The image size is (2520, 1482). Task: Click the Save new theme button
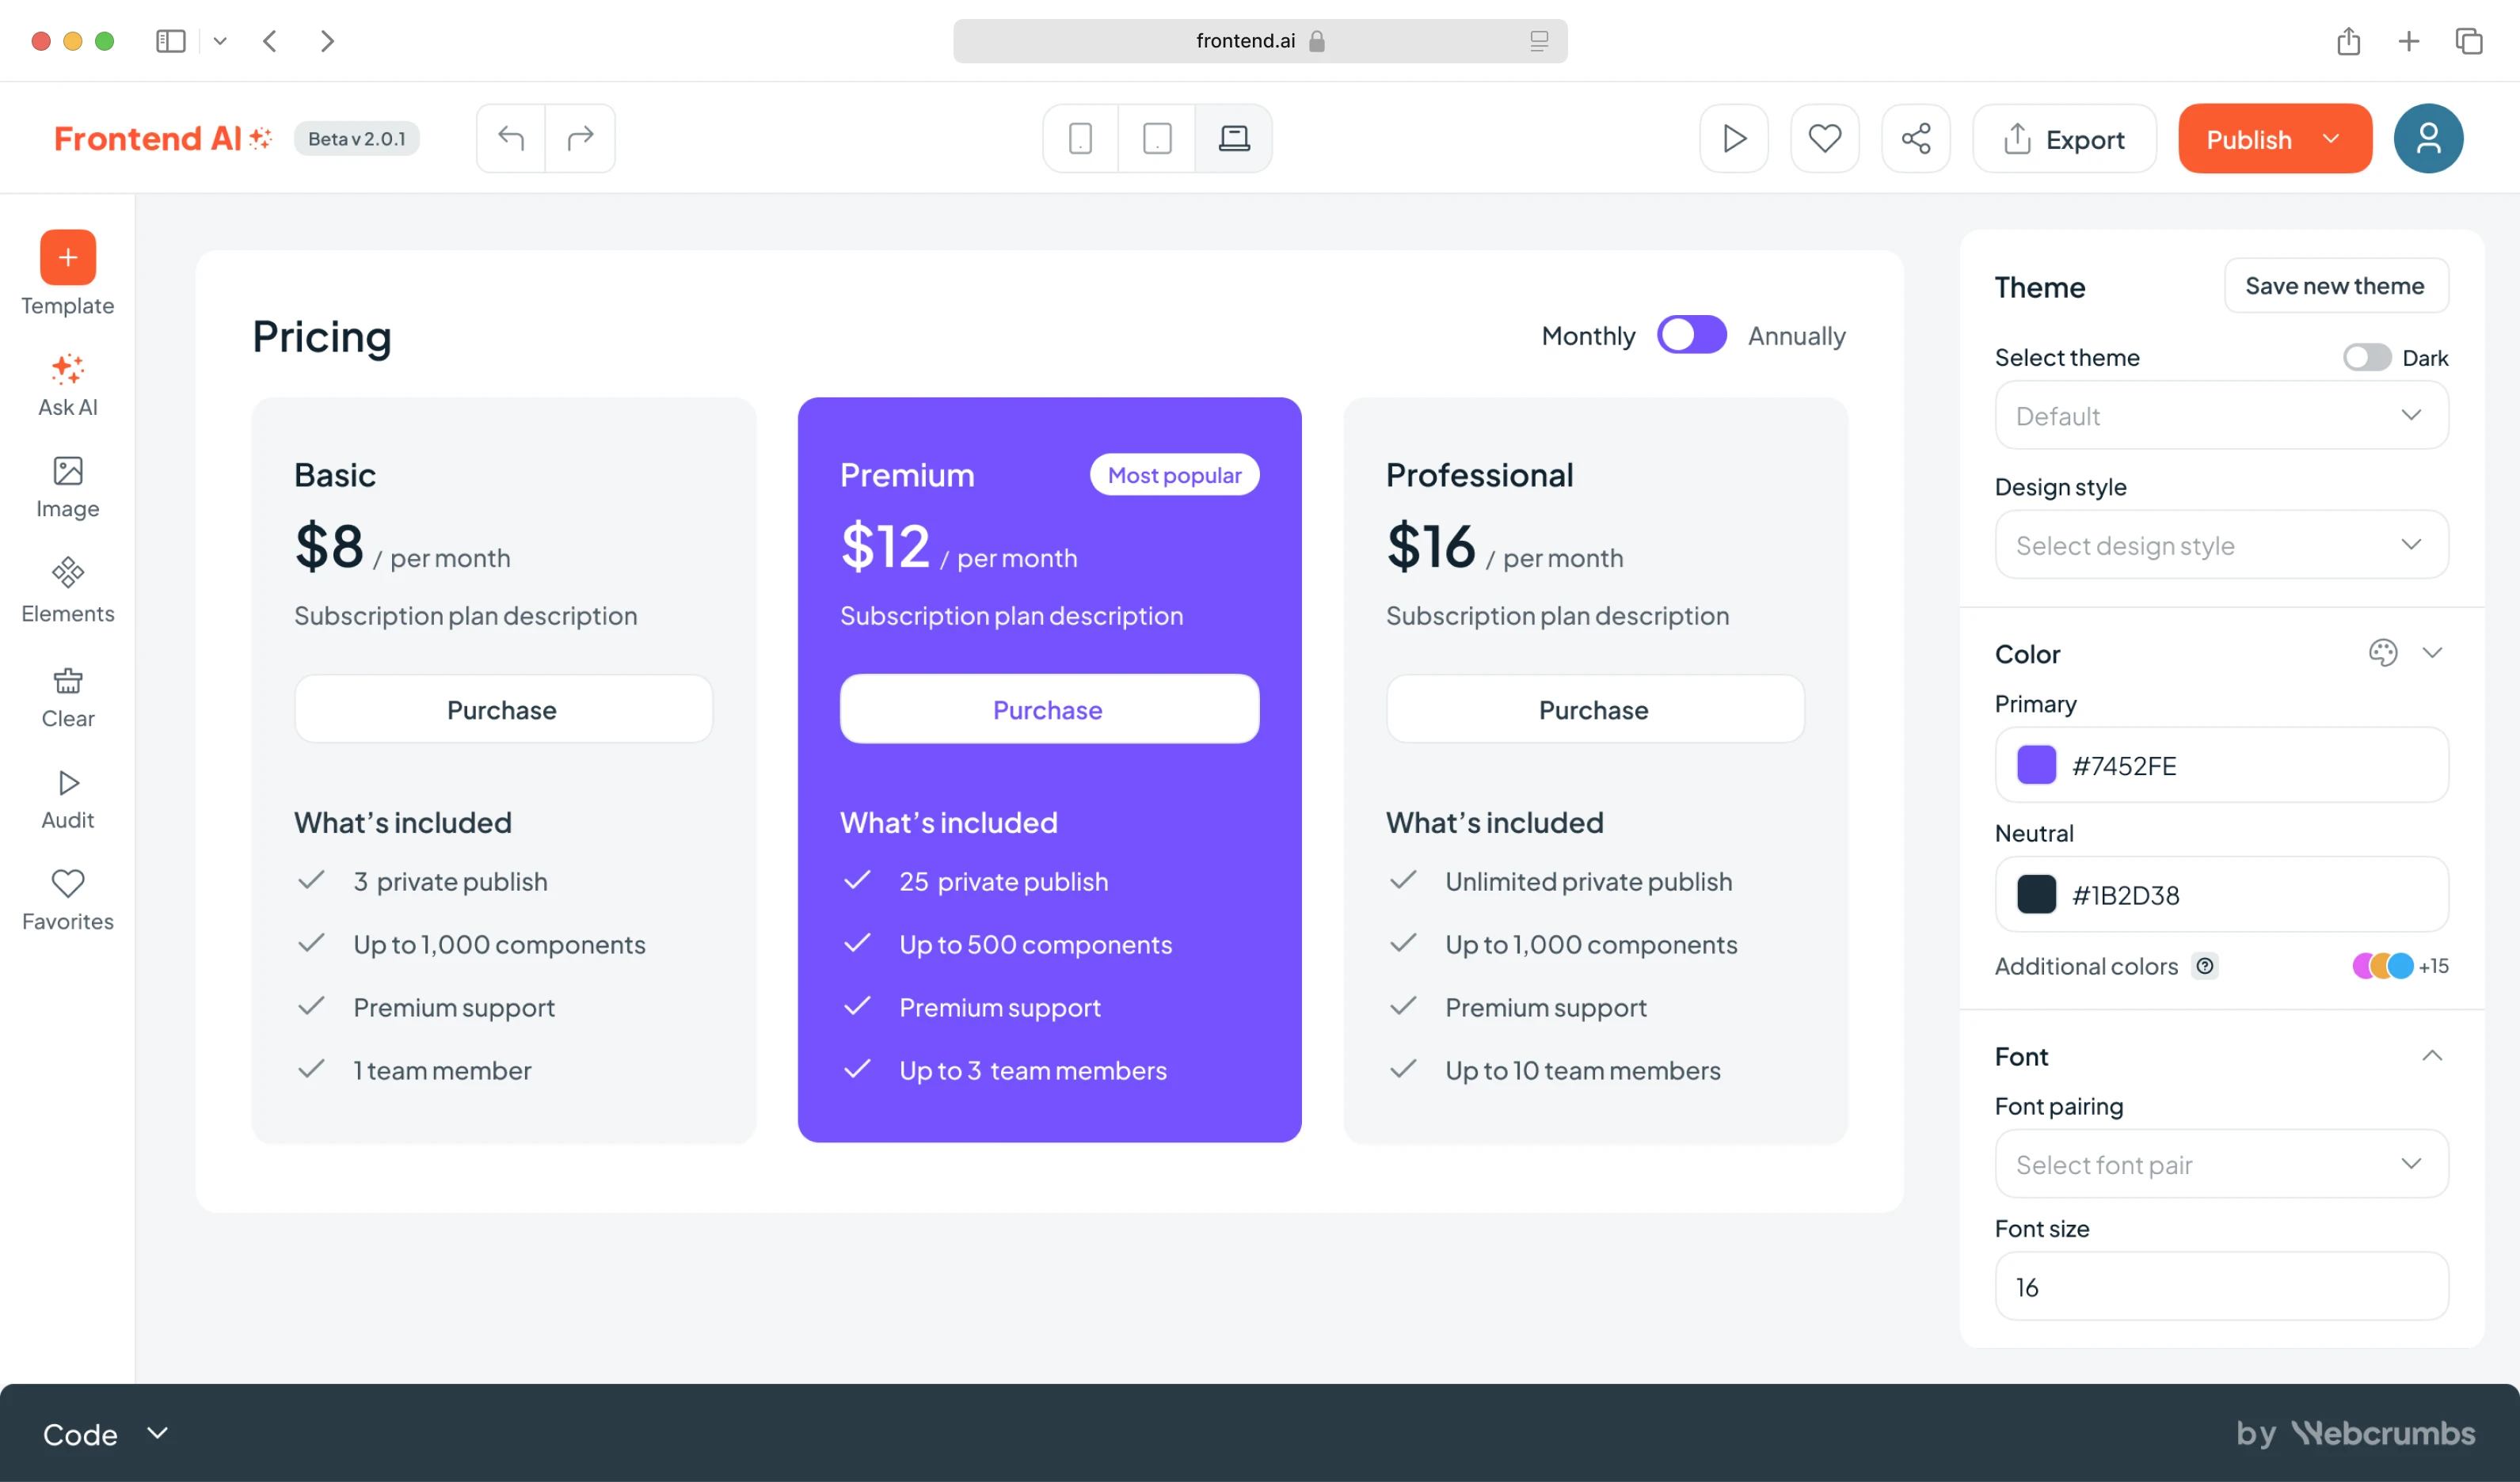(2335, 286)
